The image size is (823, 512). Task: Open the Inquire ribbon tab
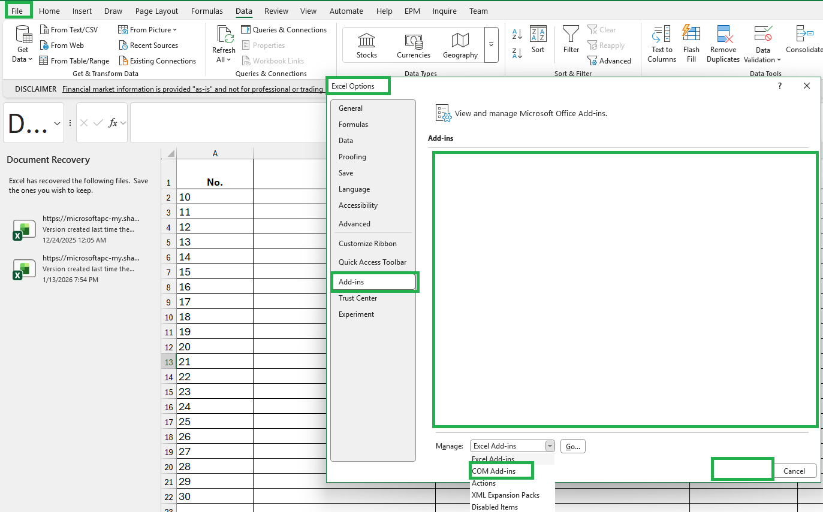coord(444,11)
